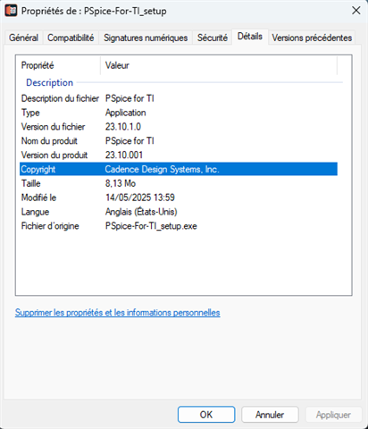
Task: Select the Fichier d'origine row
Action: click(x=179, y=226)
